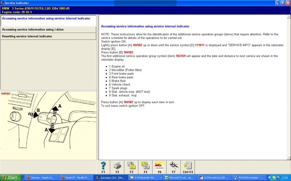This screenshot has width=291, height=181.
Task: Click the '5 Brake fluid' list item
Action: (117, 81)
